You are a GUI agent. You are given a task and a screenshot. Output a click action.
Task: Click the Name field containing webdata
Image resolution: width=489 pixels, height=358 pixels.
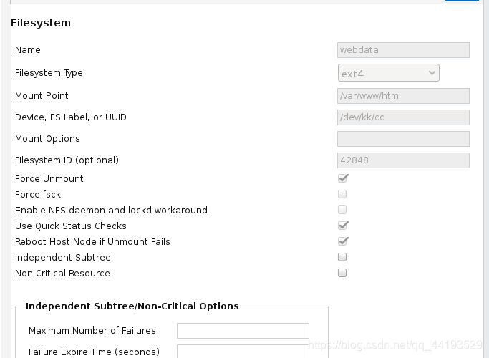(403, 50)
